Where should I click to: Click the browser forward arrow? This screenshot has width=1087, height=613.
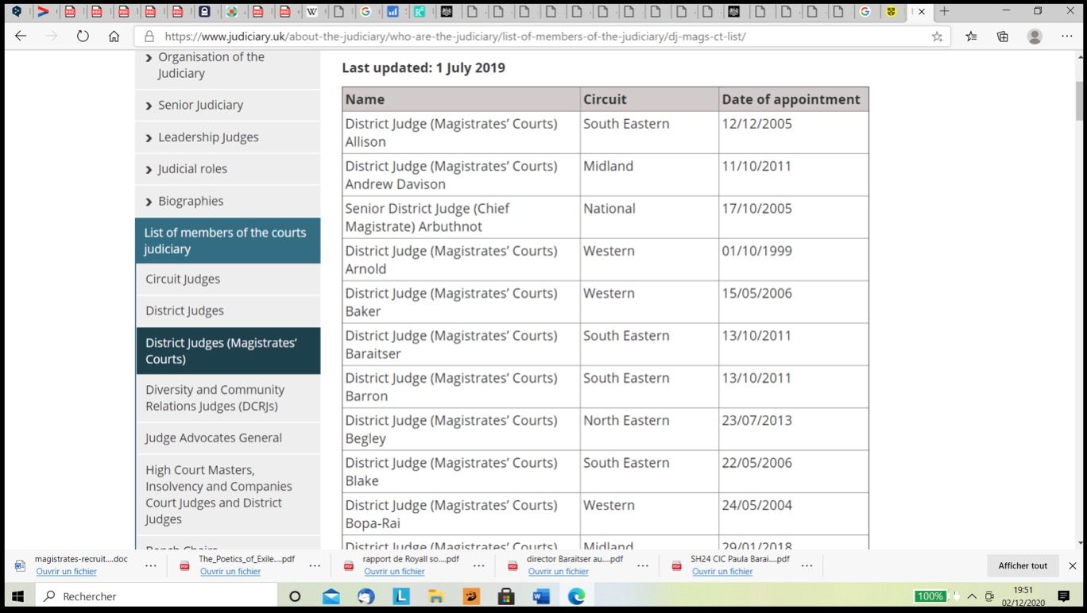click(52, 37)
